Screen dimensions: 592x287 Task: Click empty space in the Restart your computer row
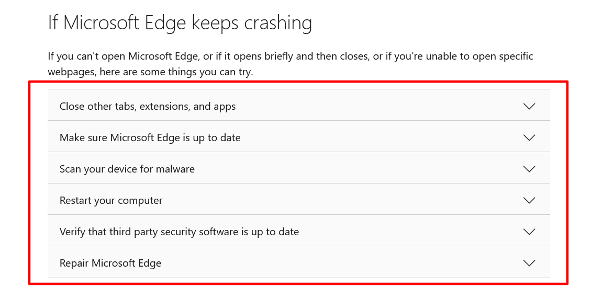[340, 200]
